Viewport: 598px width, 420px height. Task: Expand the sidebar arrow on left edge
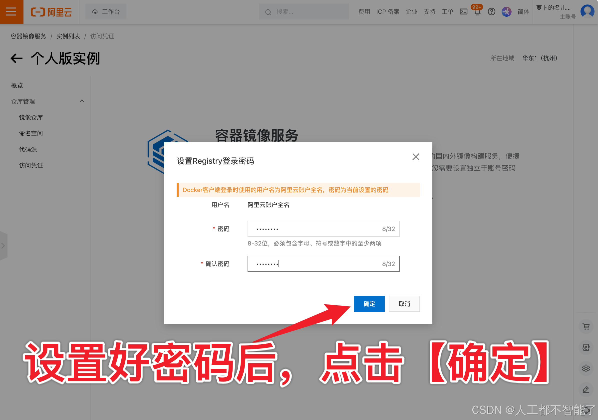point(3,245)
